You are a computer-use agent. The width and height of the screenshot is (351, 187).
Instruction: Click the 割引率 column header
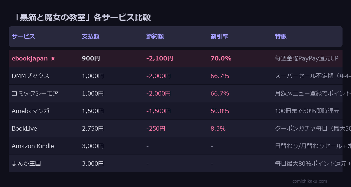tap(219, 37)
